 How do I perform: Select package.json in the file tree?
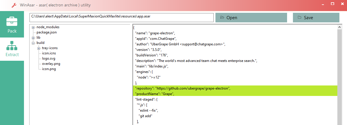[x=46, y=32]
